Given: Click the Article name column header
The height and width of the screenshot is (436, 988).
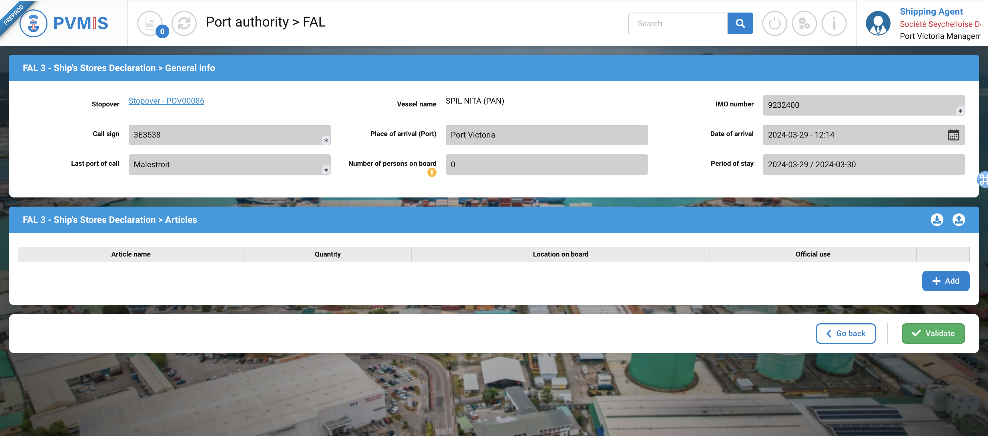Looking at the screenshot, I should point(131,254).
